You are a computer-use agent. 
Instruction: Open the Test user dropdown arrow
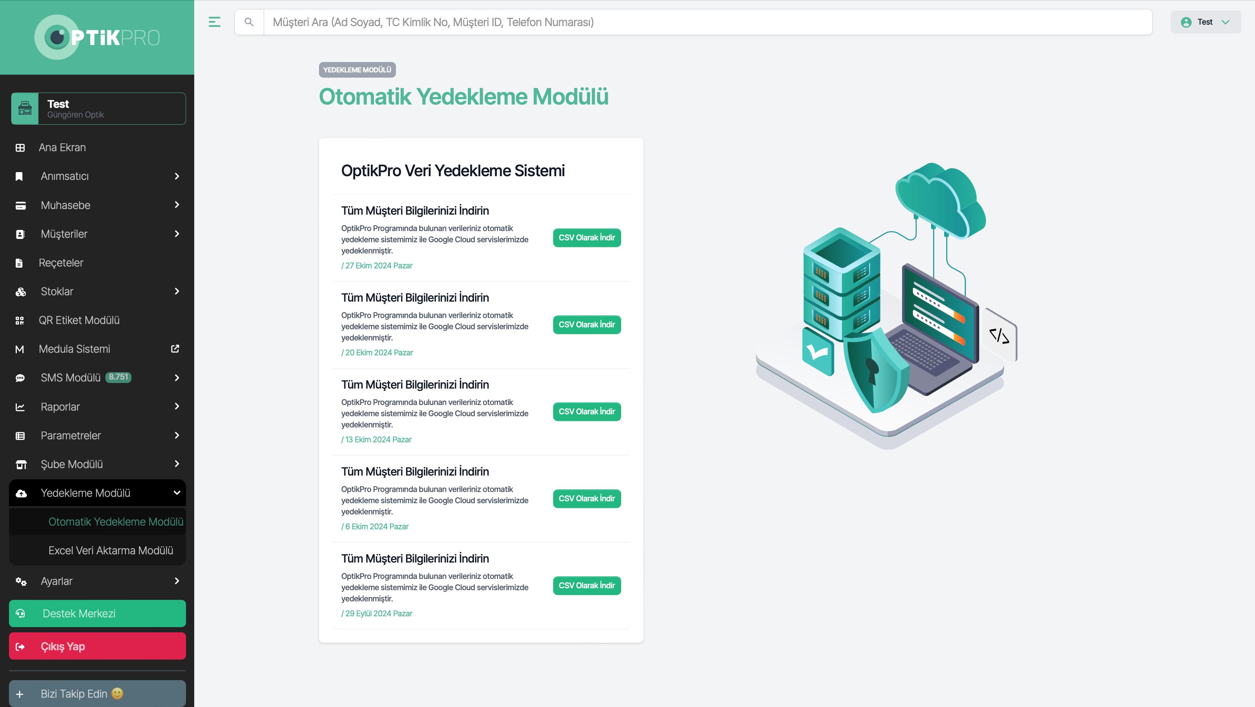[x=1225, y=22]
